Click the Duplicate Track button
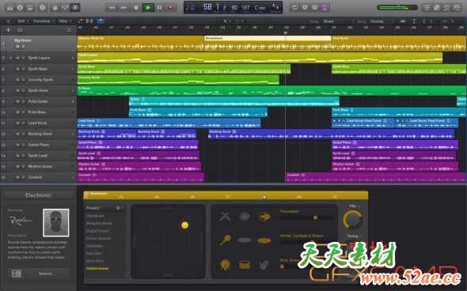This screenshot has width=467, height=291. tap(20, 30)
